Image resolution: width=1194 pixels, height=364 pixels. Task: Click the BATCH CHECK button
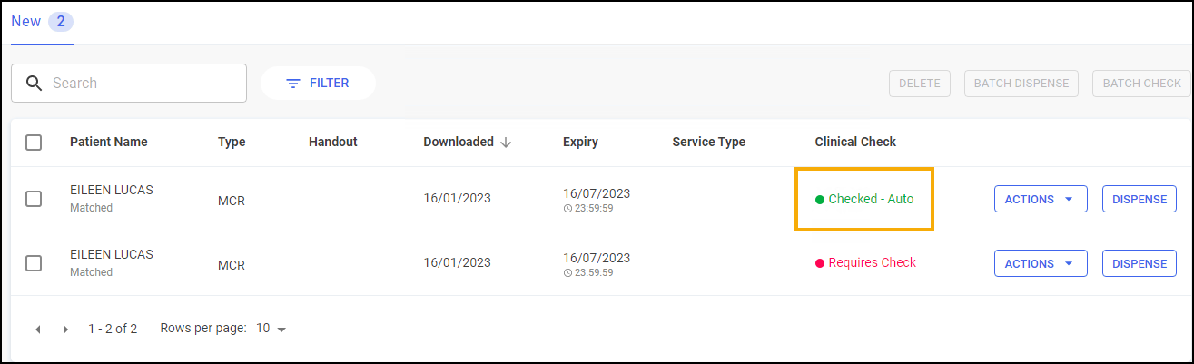[1141, 84]
